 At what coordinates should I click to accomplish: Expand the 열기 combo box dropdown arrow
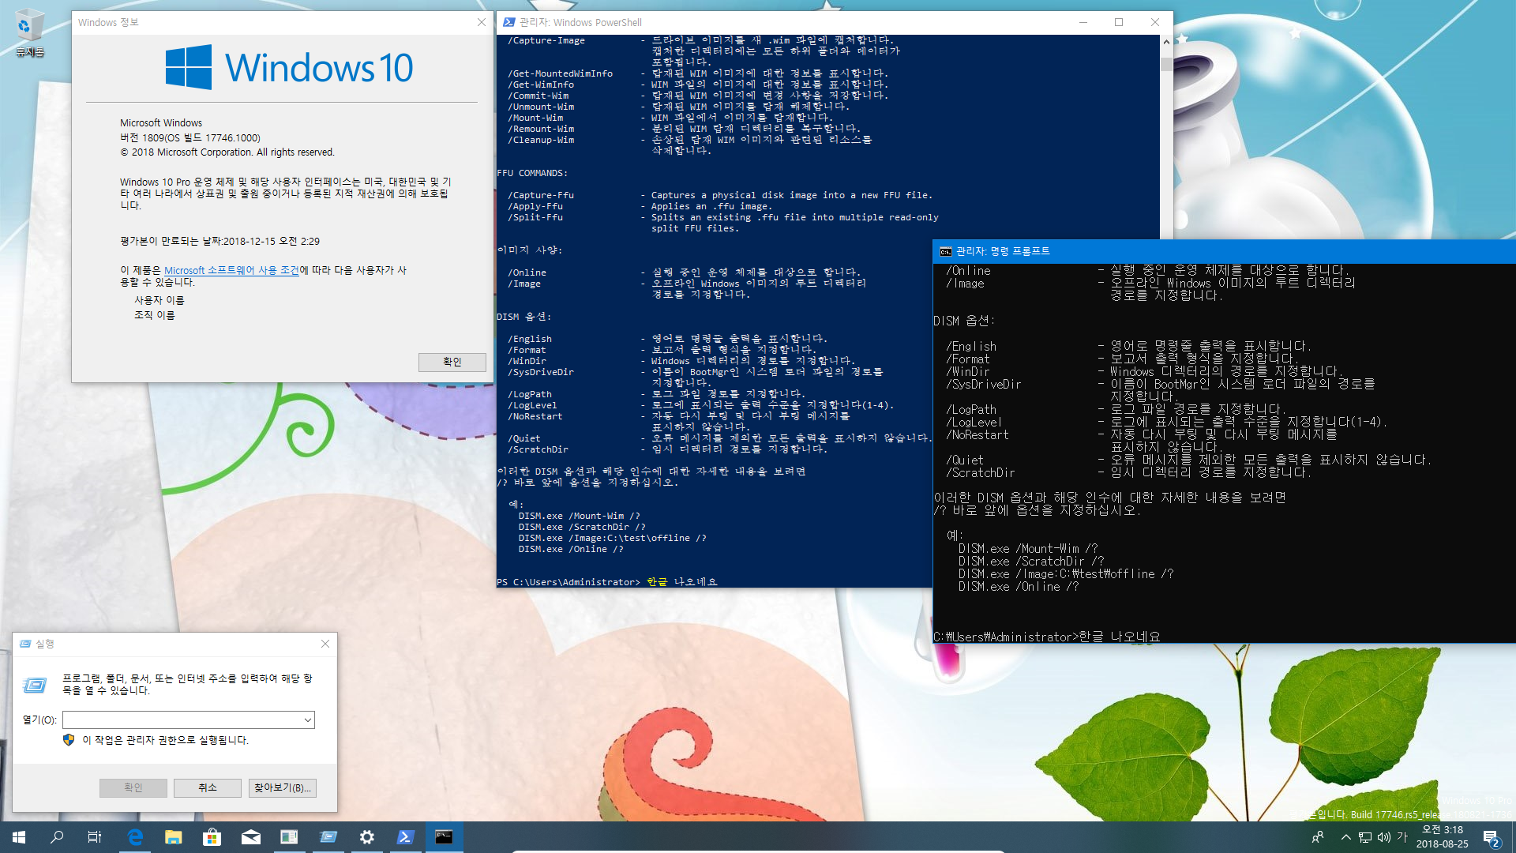pyautogui.click(x=307, y=720)
